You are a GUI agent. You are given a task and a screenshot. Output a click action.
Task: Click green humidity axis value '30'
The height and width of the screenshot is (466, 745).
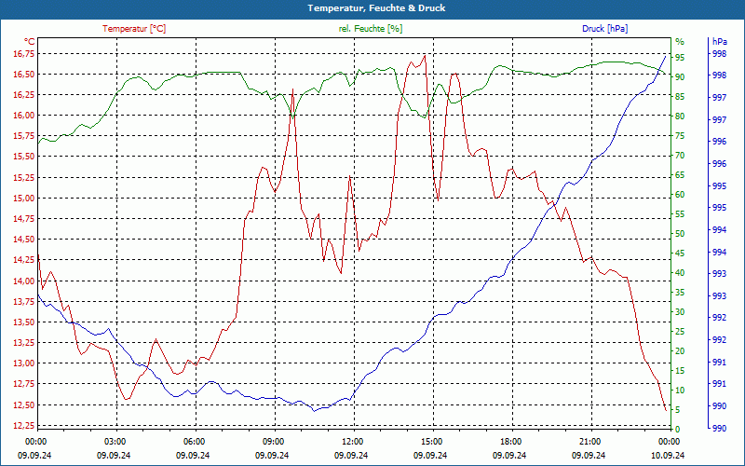[x=680, y=312]
